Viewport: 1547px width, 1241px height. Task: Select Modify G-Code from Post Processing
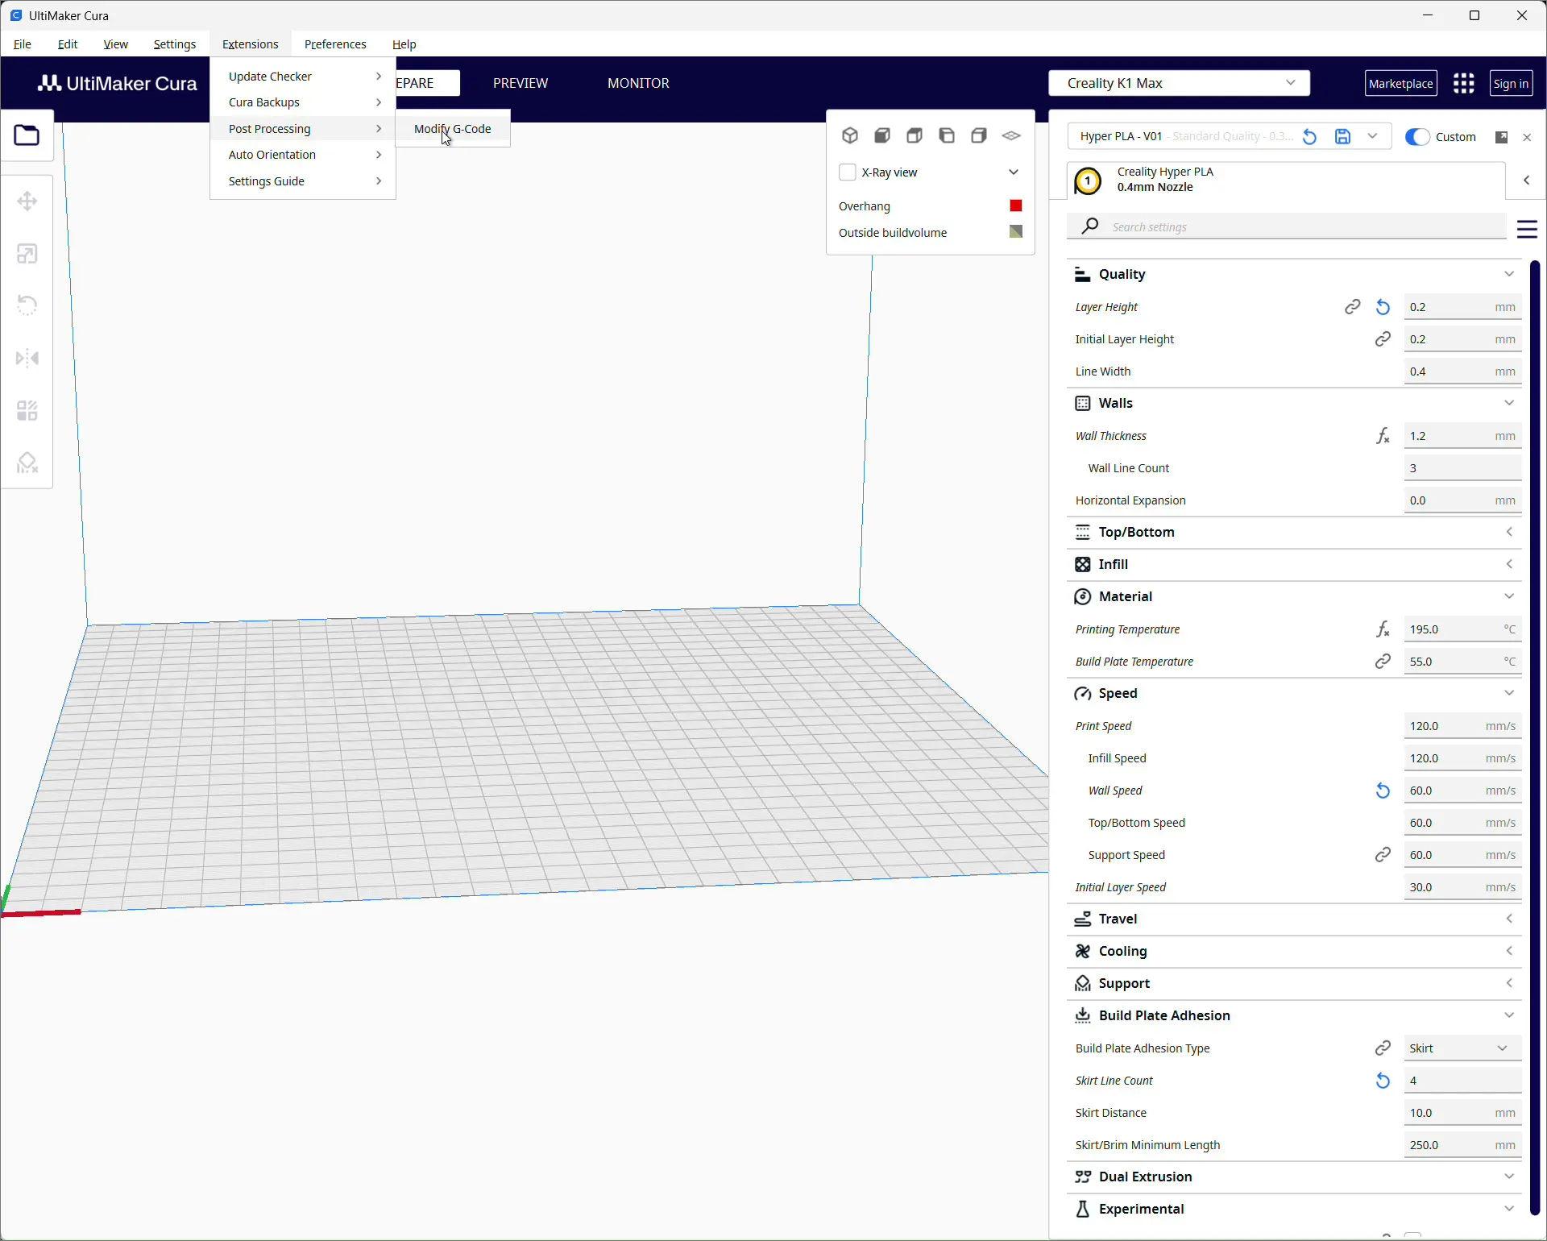[x=452, y=128]
